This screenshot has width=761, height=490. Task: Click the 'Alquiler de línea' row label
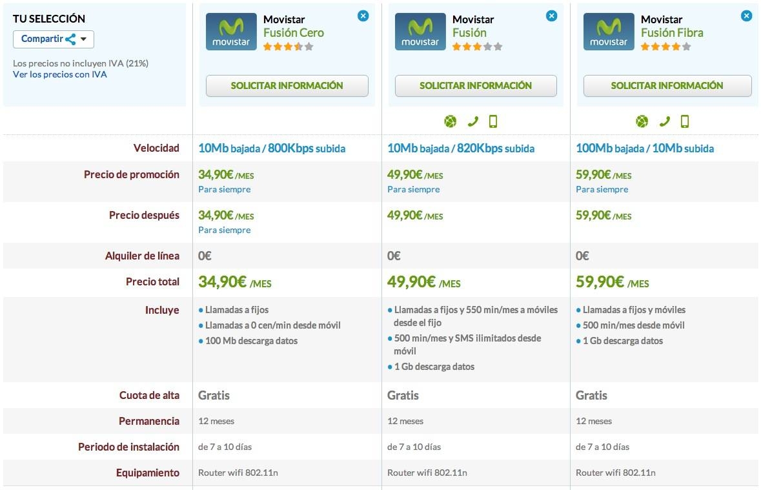pyautogui.click(x=142, y=256)
